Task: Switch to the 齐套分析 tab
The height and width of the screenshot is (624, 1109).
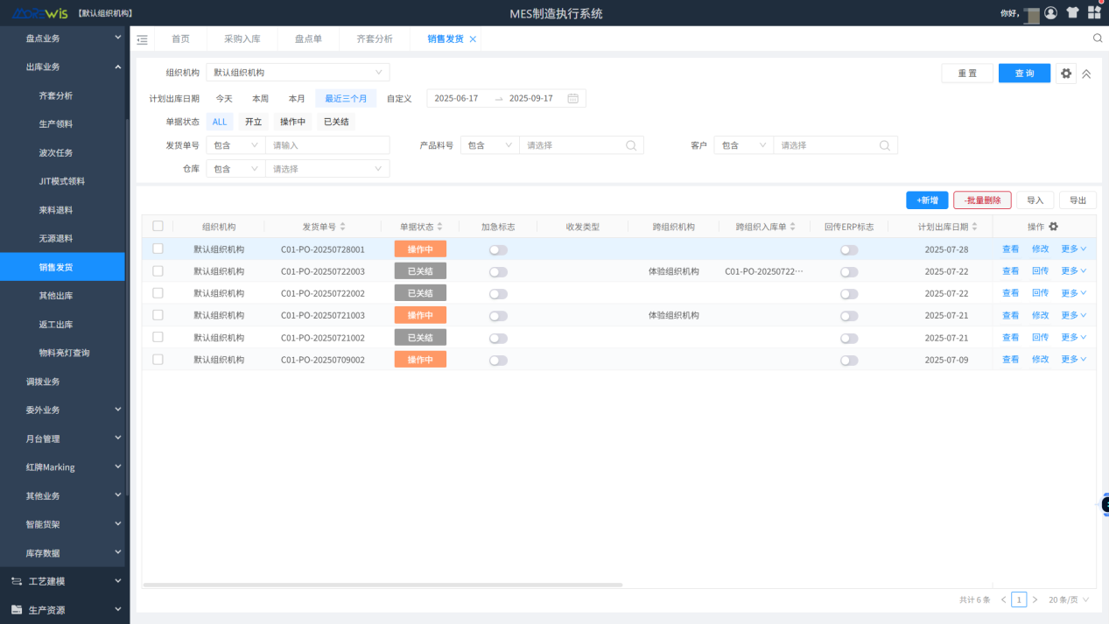Action: 375,39
